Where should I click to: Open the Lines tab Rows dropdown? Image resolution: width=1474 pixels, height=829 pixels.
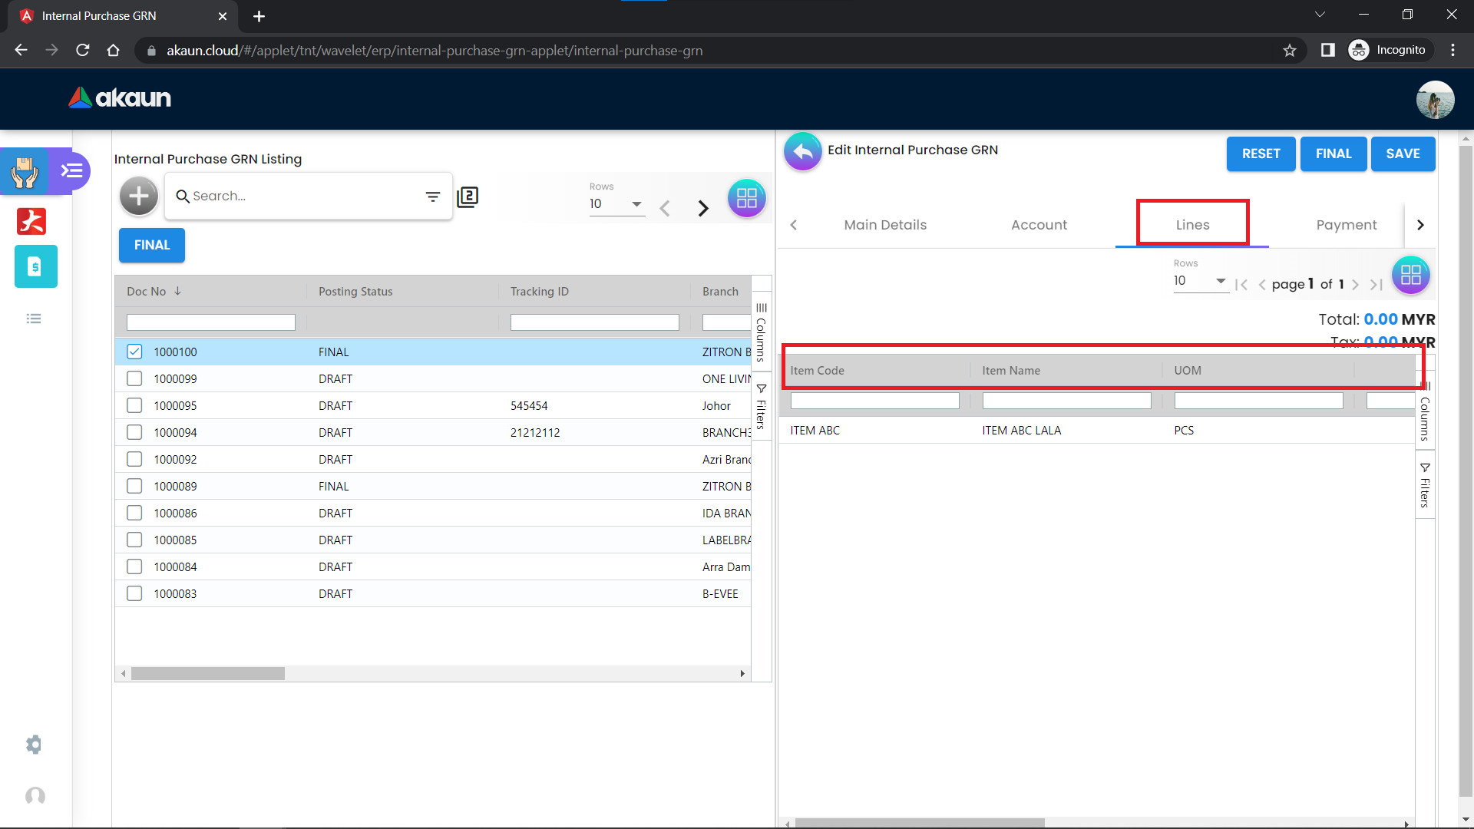pos(1200,281)
